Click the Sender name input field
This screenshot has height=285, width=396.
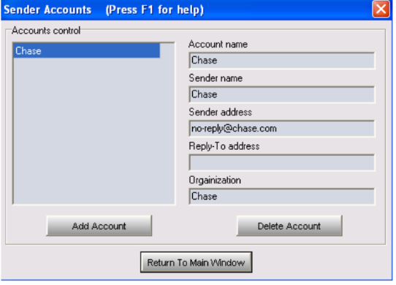tap(281, 94)
